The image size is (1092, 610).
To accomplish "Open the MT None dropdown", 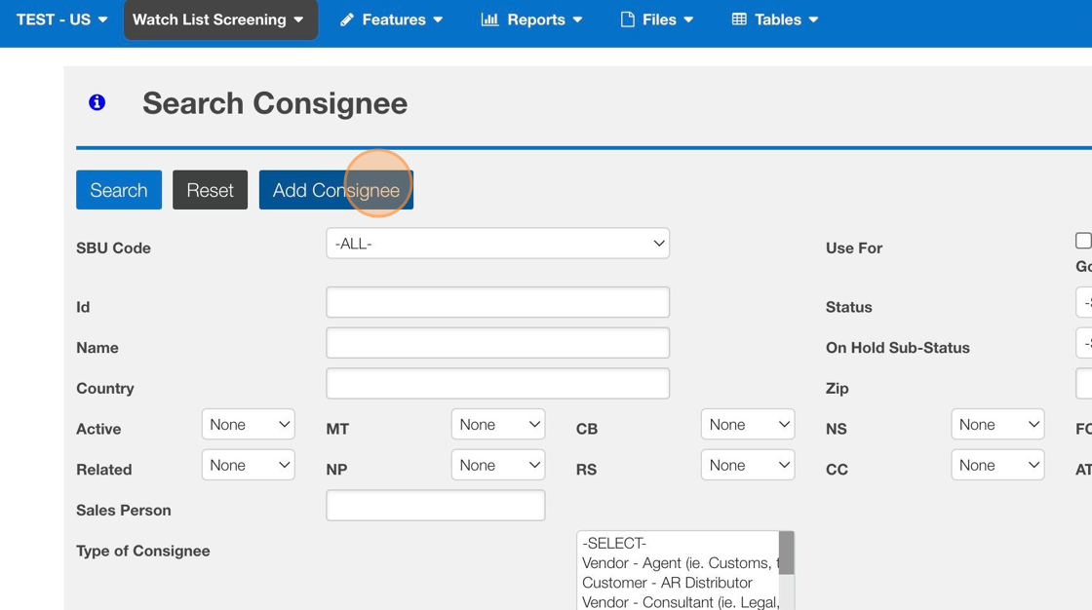I will click(498, 425).
